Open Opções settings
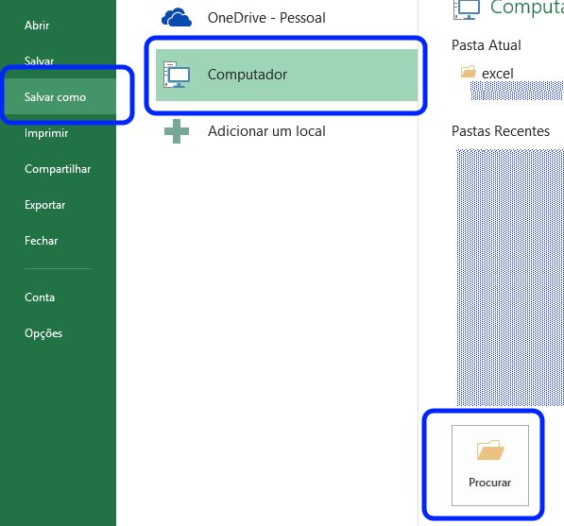 pos(43,333)
